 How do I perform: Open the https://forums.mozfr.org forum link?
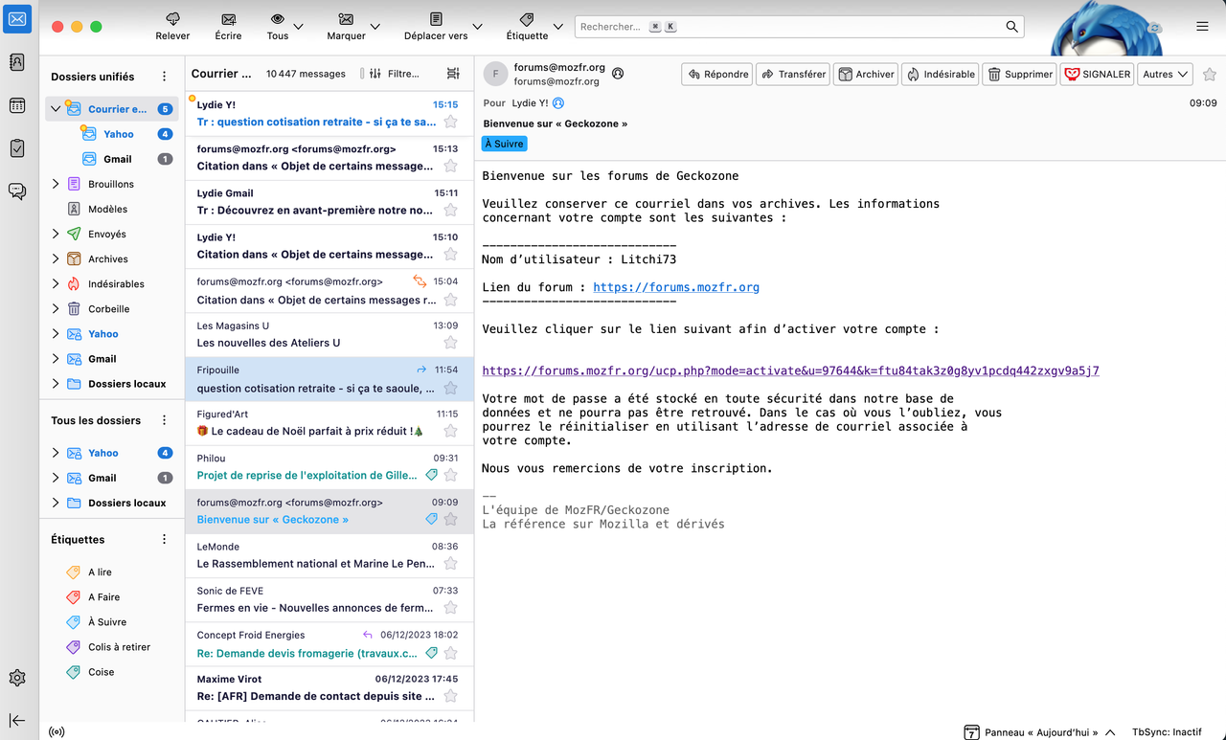coord(676,287)
